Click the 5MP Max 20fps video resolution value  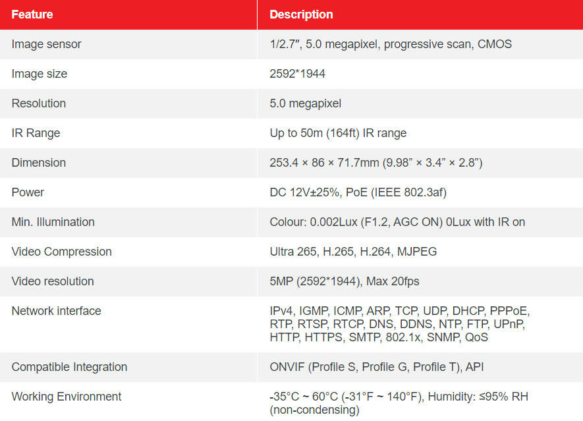345,281
